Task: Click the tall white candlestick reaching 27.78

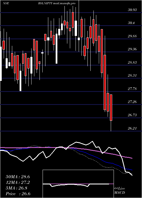Action: click(20, 81)
